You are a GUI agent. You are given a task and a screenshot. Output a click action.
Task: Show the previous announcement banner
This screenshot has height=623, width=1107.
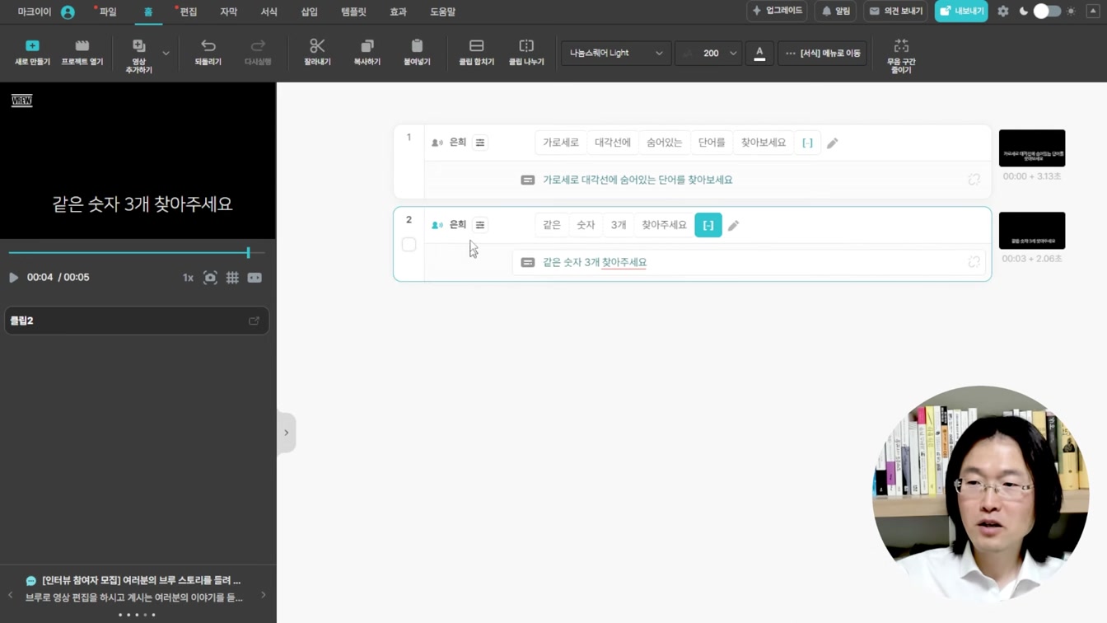tap(11, 594)
